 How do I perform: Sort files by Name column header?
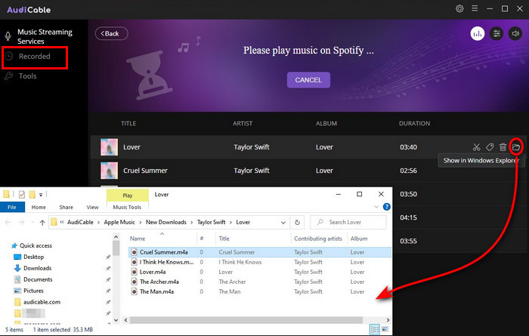(x=138, y=239)
